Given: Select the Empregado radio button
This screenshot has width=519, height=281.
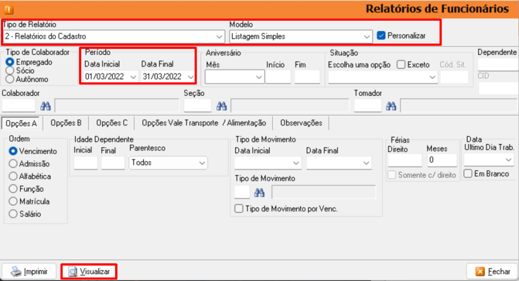Looking at the screenshot, I should (x=10, y=62).
